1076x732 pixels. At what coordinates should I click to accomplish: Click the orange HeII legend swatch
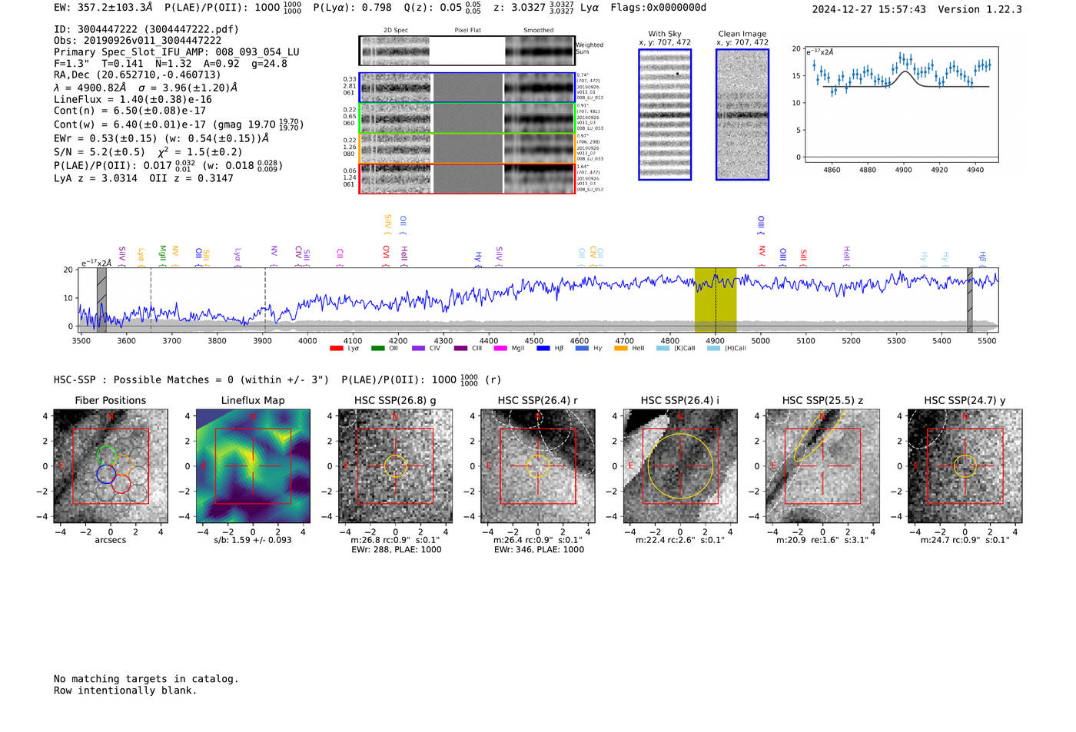[x=621, y=349]
